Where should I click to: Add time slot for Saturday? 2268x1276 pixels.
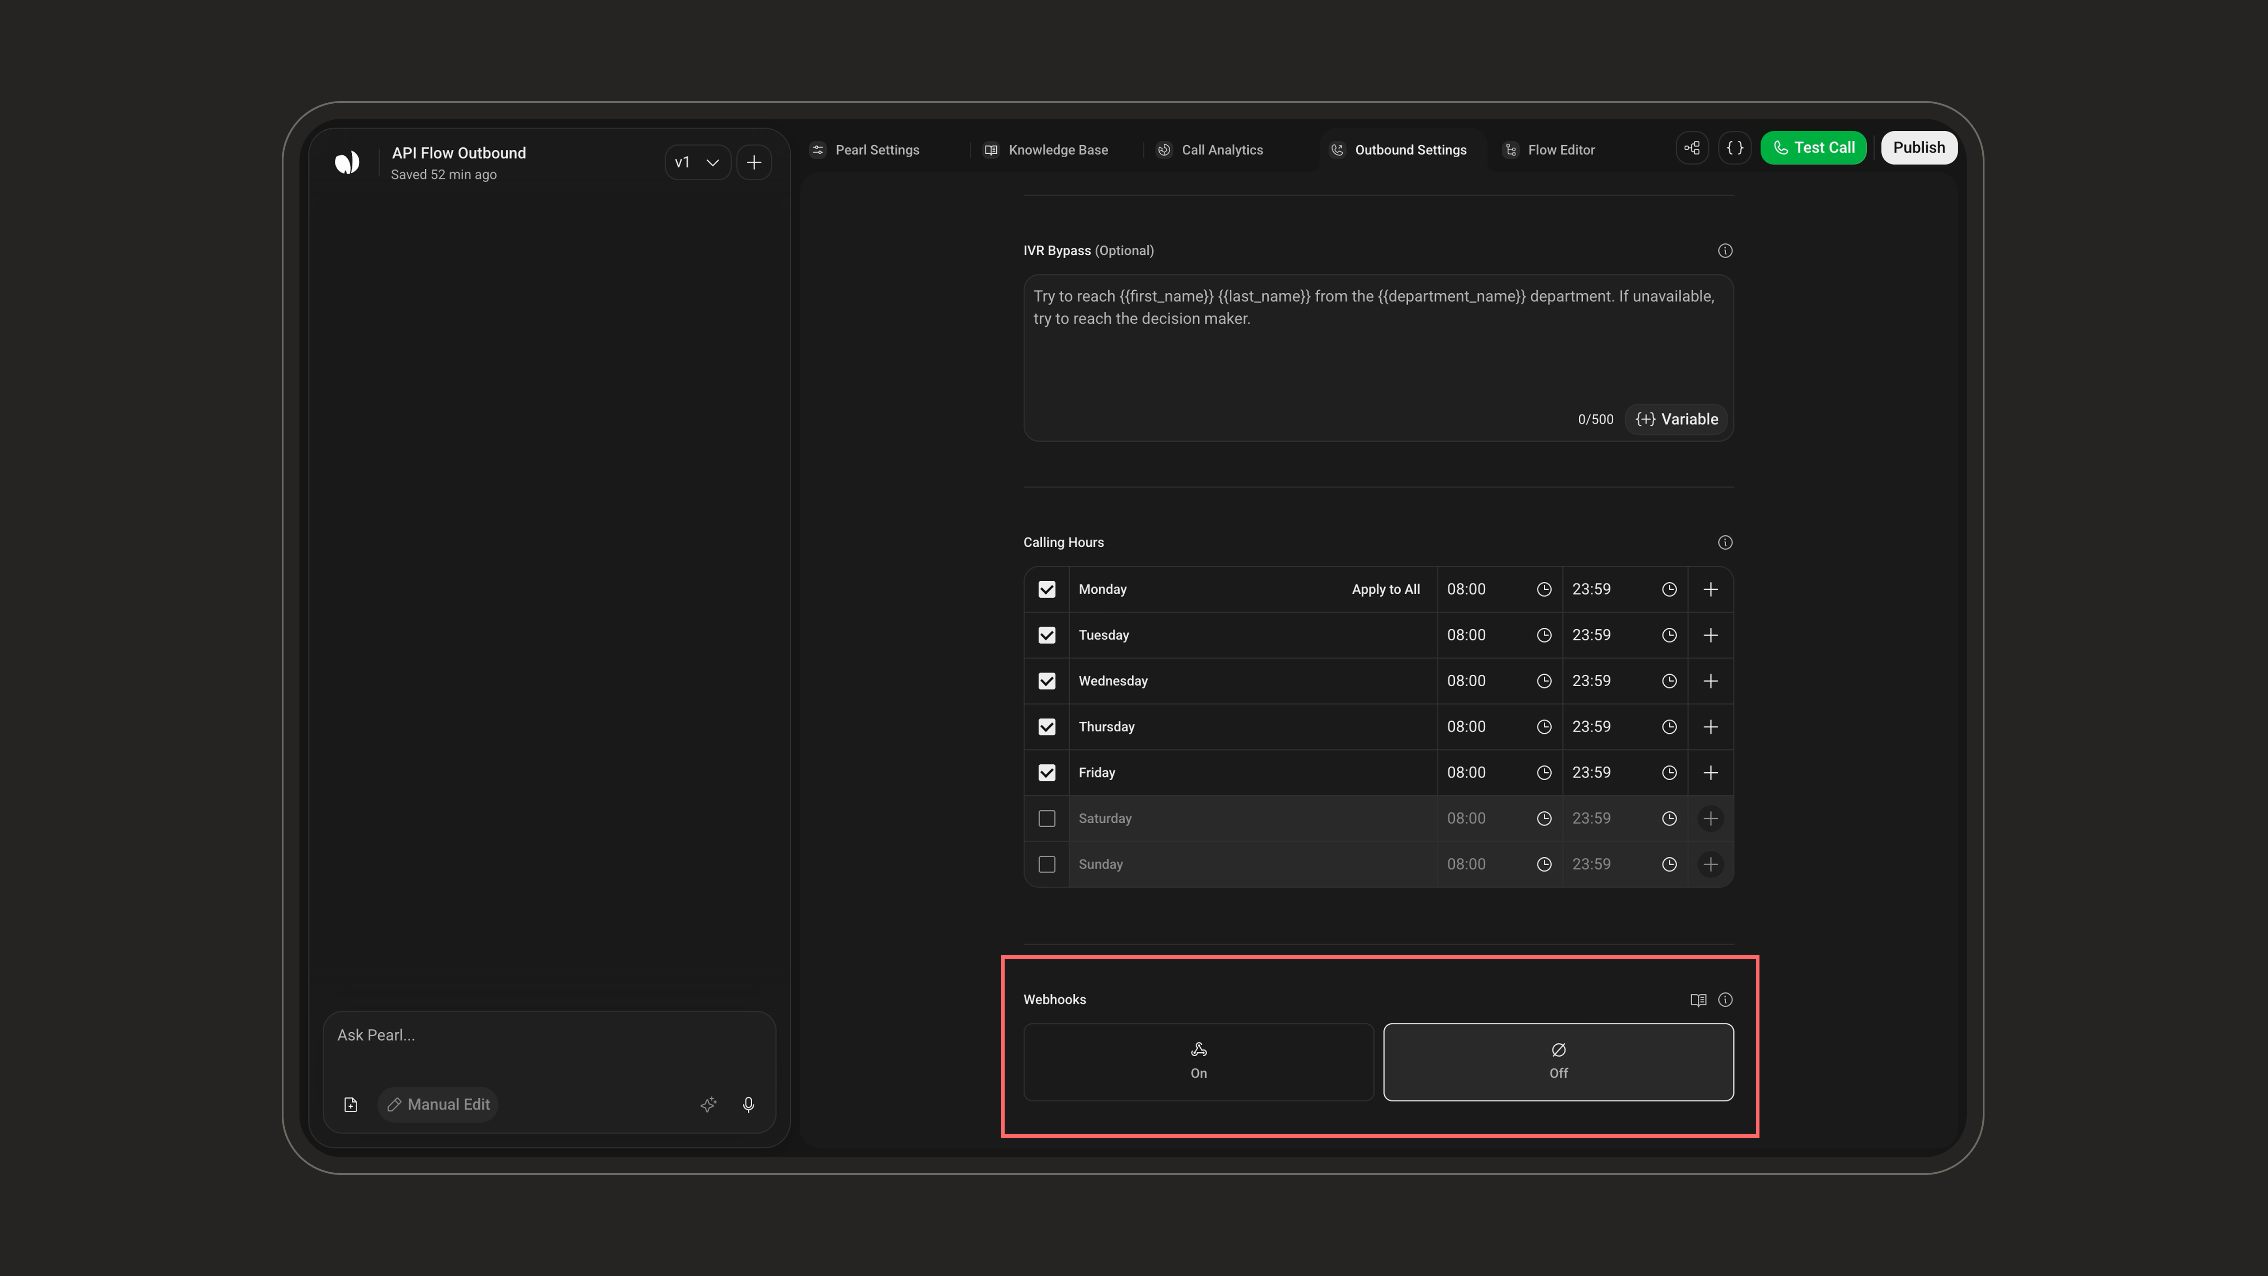pos(1710,818)
